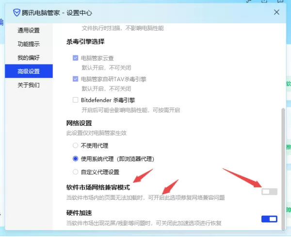Click the 硬件加速 heading

coord(79,213)
